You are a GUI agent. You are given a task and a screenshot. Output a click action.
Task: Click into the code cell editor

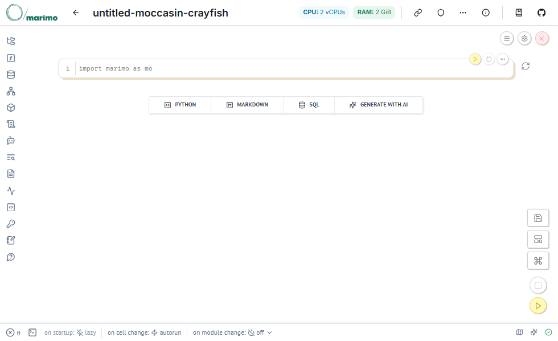click(x=285, y=69)
